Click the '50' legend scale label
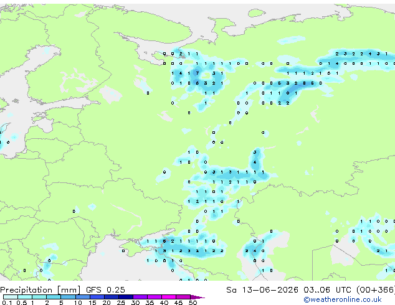 point(193,303)
